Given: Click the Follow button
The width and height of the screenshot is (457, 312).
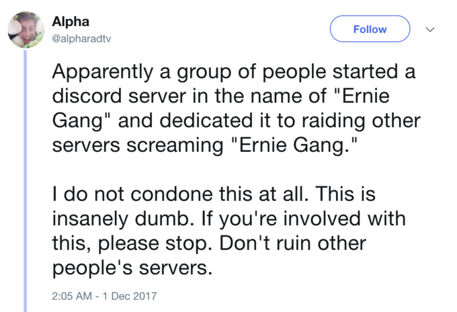Looking at the screenshot, I should (370, 29).
